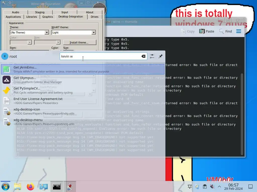Switch to the Graphics tab
Viewport: 257px width, 192px height.
point(48,17)
